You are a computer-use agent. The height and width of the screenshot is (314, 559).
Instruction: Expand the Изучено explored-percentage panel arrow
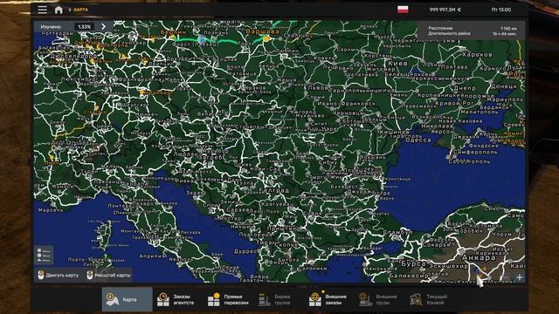pos(103,26)
